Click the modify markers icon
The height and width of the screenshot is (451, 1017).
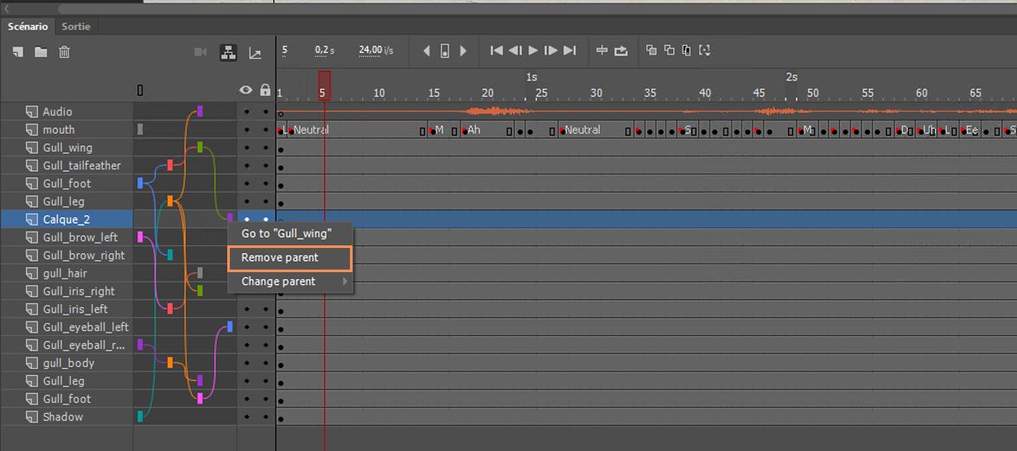click(x=704, y=50)
